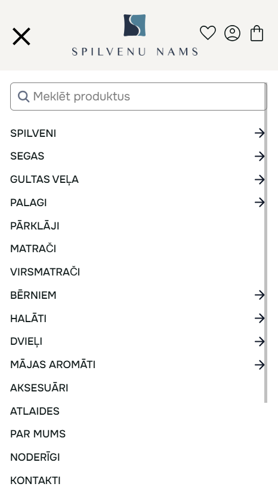Open the MATRAČI category

pyautogui.click(x=33, y=249)
